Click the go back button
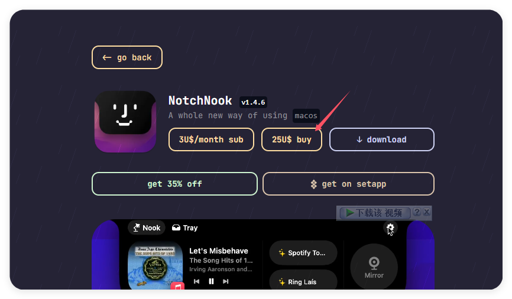This screenshot has width=512, height=299. point(127,57)
